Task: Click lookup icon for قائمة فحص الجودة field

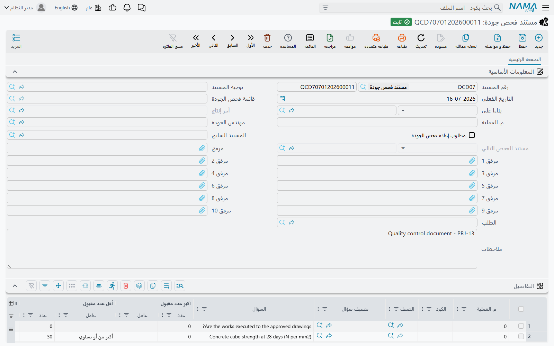Action: pyautogui.click(x=12, y=99)
